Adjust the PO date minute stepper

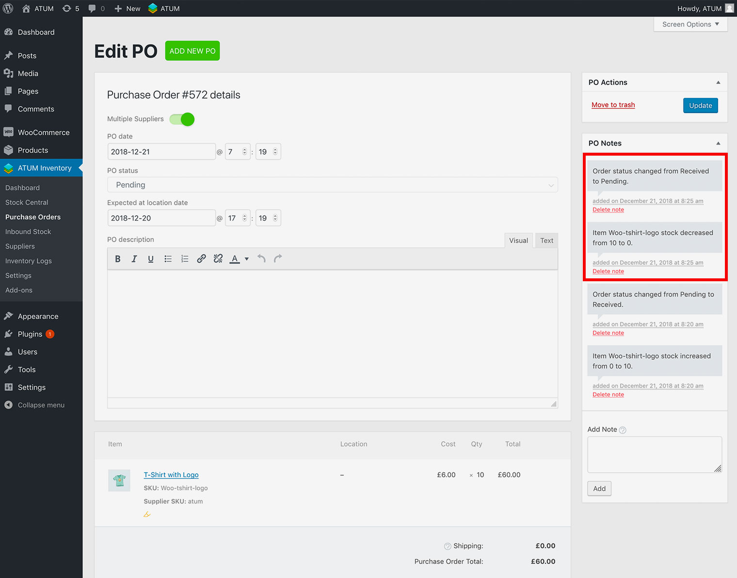click(x=275, y=152)
